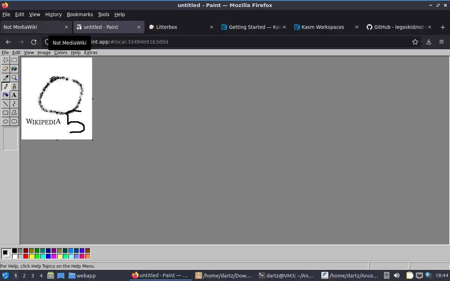Click the foreground/background color indicator box
Image resolution: width=450 pixels, height=281 pixels.
pos(6,253)
